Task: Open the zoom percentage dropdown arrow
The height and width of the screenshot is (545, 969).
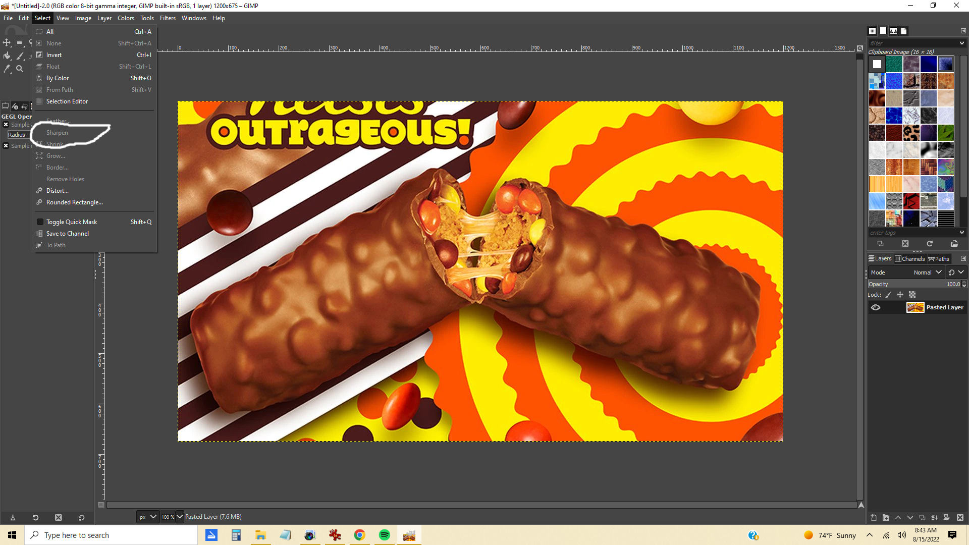Action: [179, 517]
